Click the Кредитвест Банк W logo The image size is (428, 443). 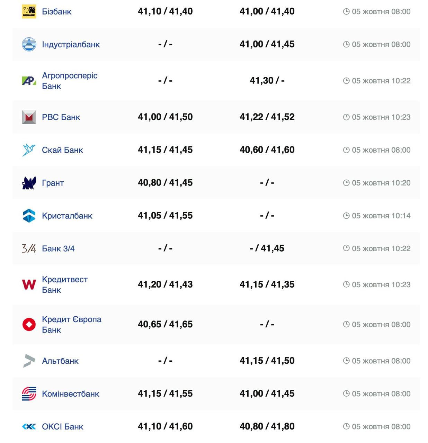(29, 284)
